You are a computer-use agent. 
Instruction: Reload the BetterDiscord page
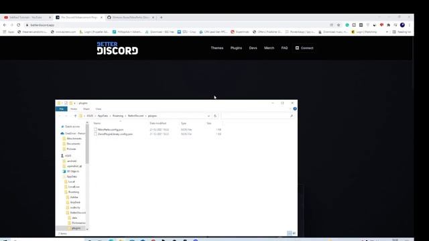(x=19, y=25)
